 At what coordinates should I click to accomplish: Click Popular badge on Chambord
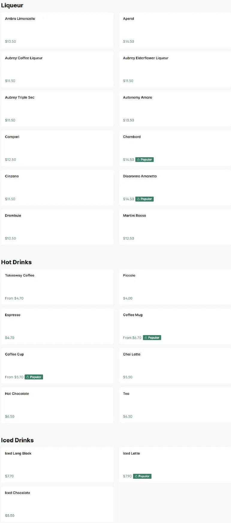click(x=144, y=159)
